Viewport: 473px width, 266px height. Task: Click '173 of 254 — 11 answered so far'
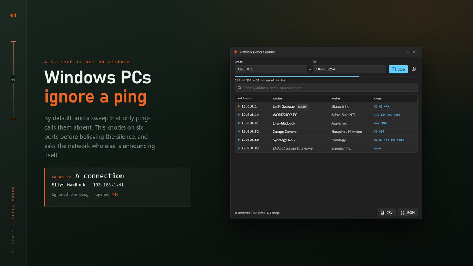(x=260, y=80)
